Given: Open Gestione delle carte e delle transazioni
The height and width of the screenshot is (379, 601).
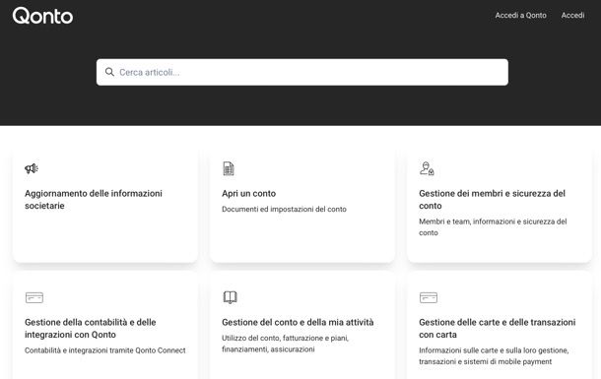Looking at the screenshot, I should point(498,328).
